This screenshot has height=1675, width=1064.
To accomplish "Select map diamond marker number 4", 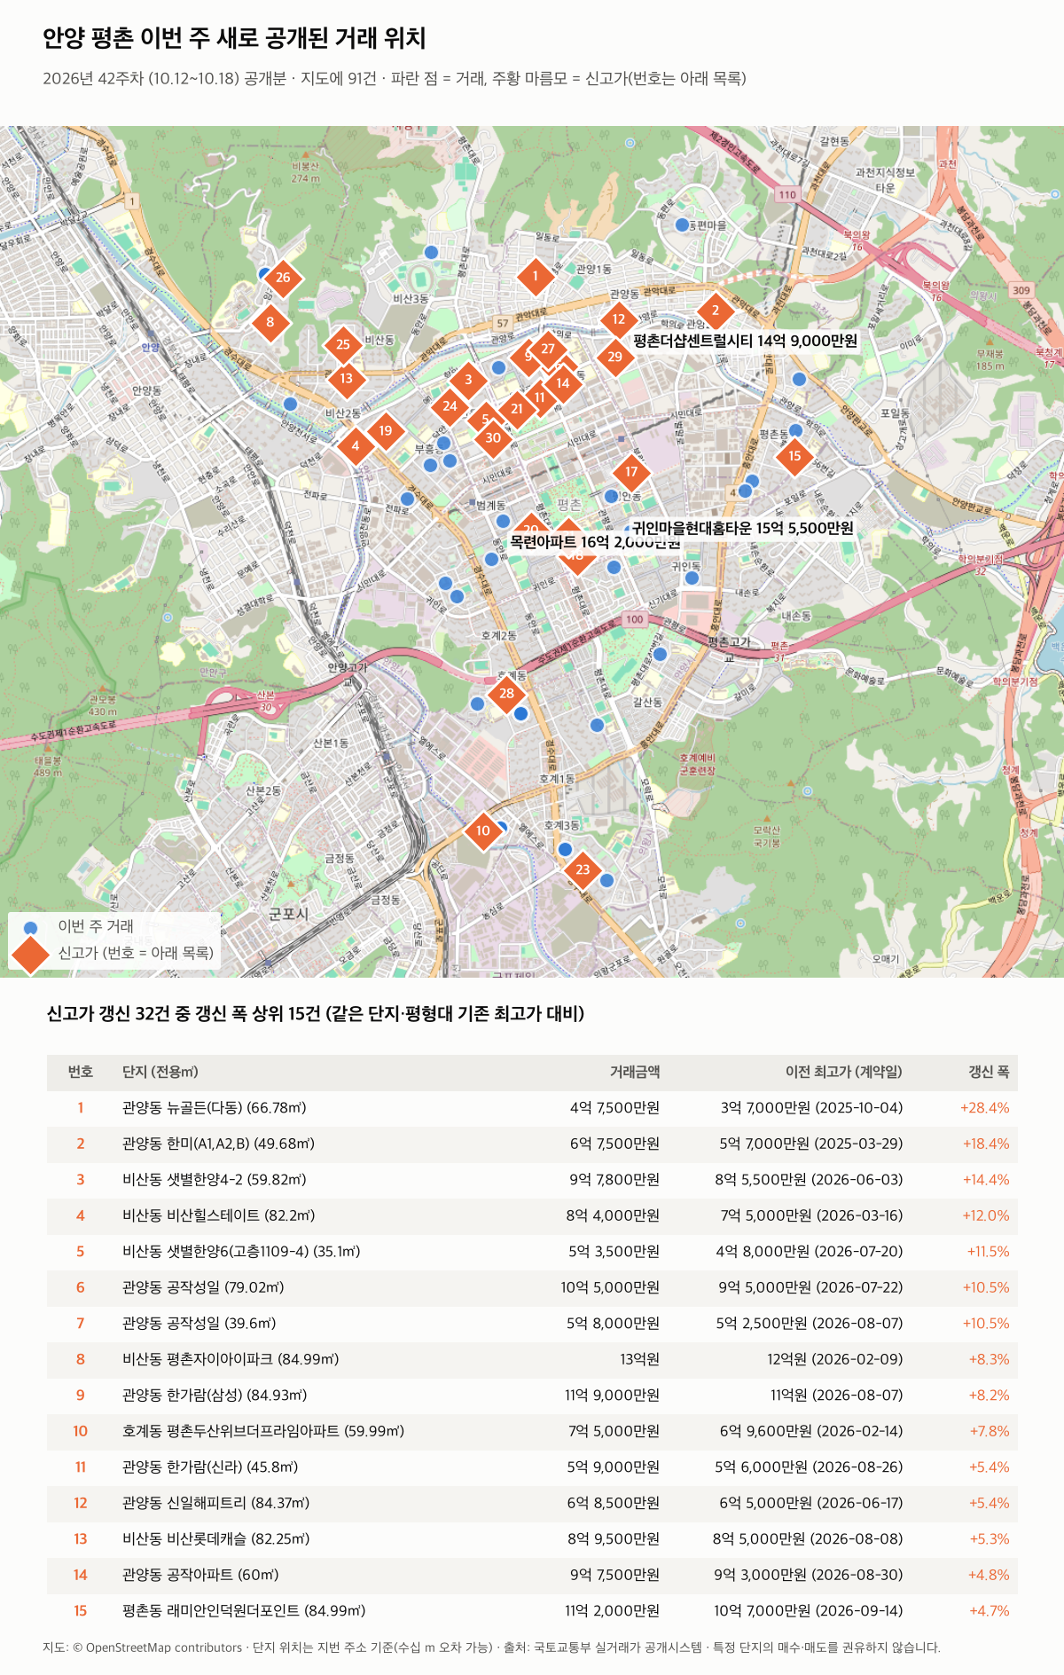I will click(x=356, y=446).
